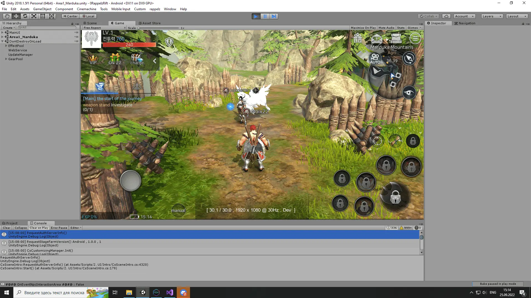Select the Rotate tool in toolbar

pos(25,16)
